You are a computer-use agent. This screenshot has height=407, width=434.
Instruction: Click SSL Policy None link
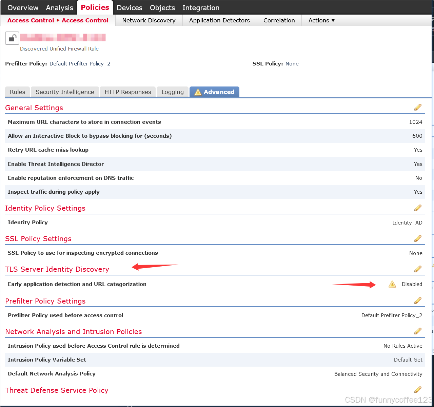click(292, 64)
